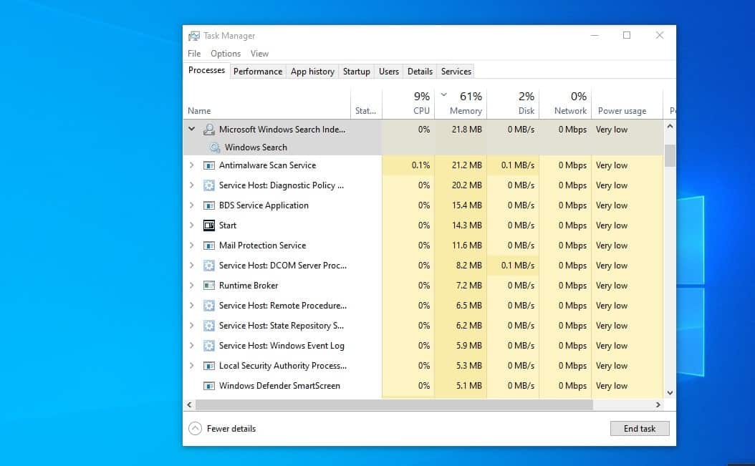755x466 pixels.
Task: Sort by Power usage column
Action: [x=627, y=104]
